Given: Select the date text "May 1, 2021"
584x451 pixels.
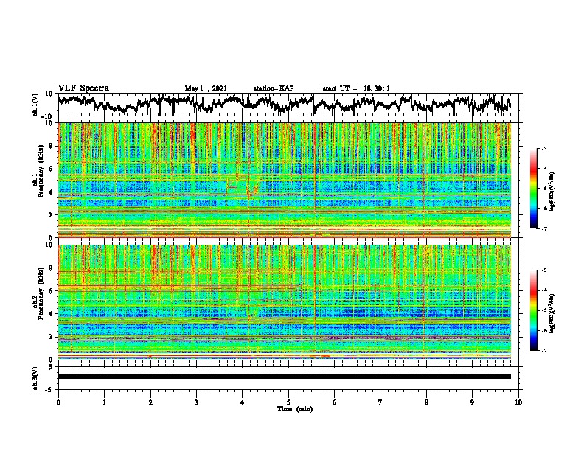Looking at the screenshot, I should pyautogui.click(x=206, y=88).
